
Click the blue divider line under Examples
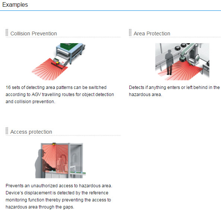pyautogui.click(x=110, y=10)
